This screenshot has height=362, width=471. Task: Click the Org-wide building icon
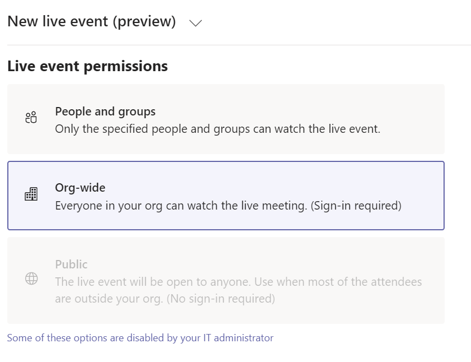[x=31, y=194]
